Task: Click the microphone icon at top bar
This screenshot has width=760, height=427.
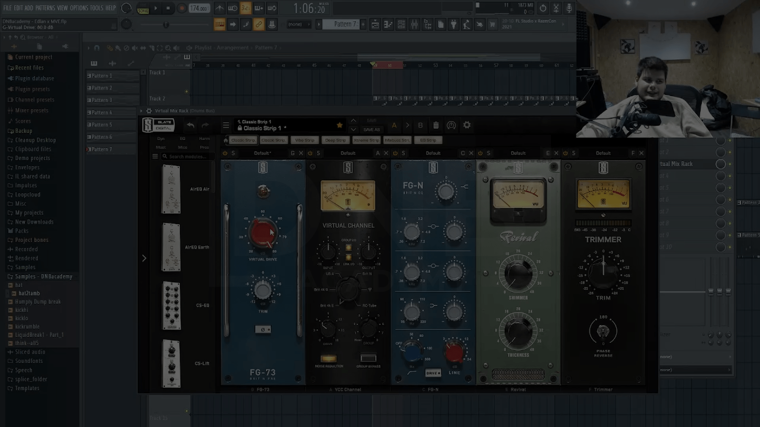Action: (x=569, y=8)
